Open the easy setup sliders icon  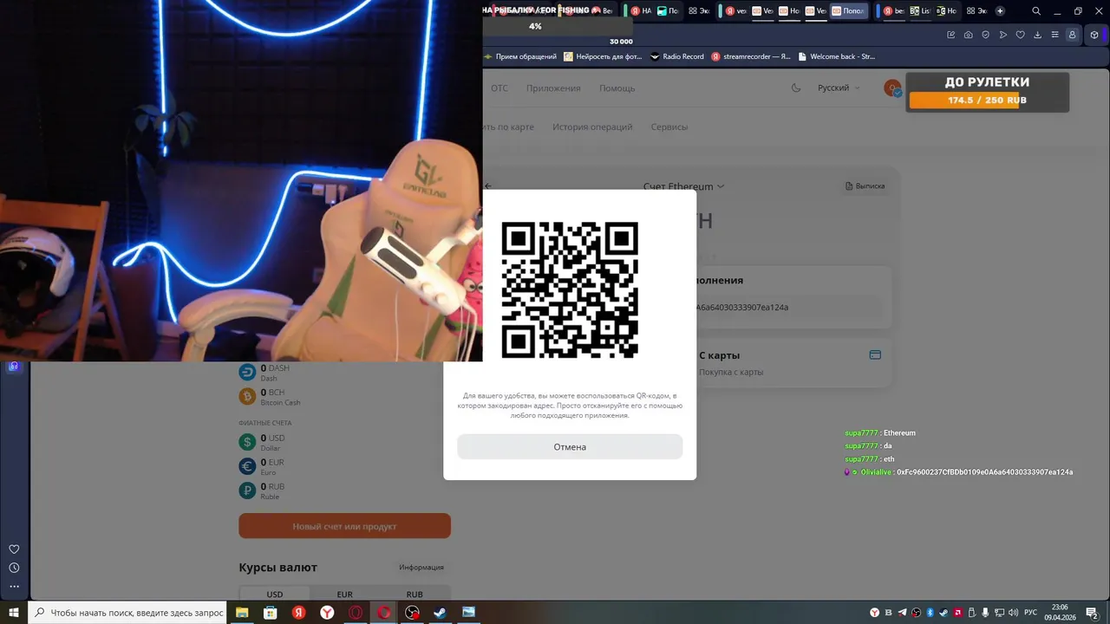(1055, 35)
